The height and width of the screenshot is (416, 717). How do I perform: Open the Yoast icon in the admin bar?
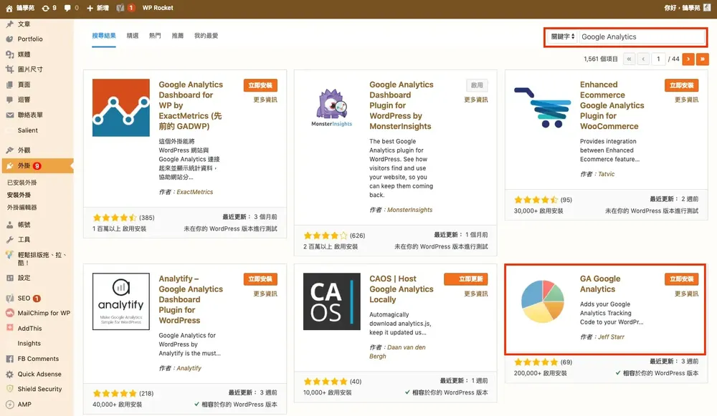[120, 8]
